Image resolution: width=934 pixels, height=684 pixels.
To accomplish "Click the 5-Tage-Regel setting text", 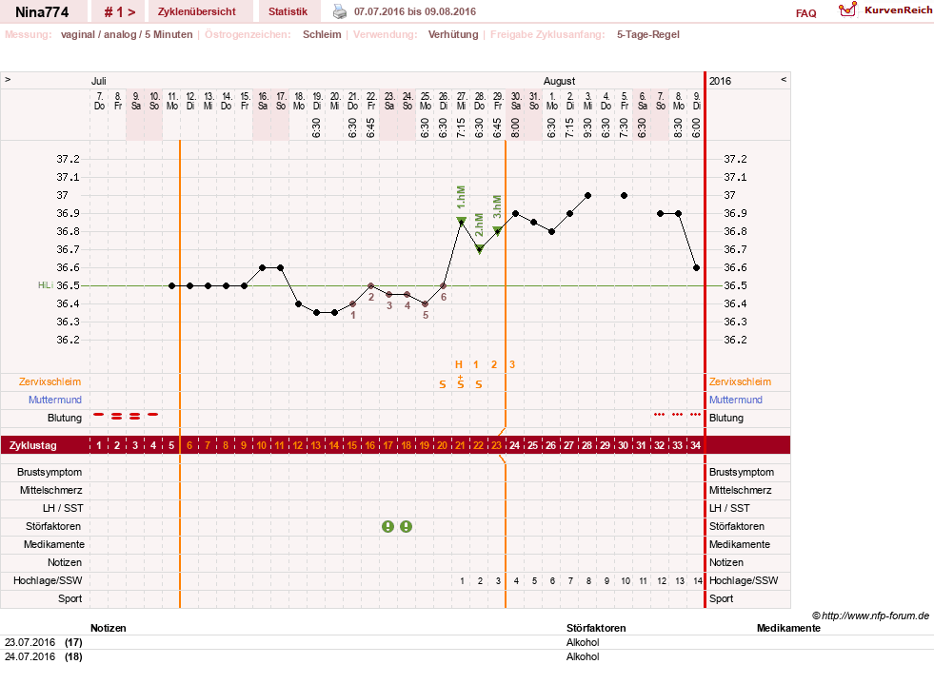I will [648, 34].
